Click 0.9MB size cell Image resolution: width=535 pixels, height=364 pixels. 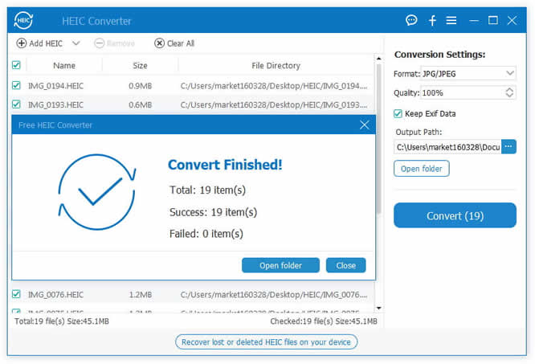pos(141,86)
